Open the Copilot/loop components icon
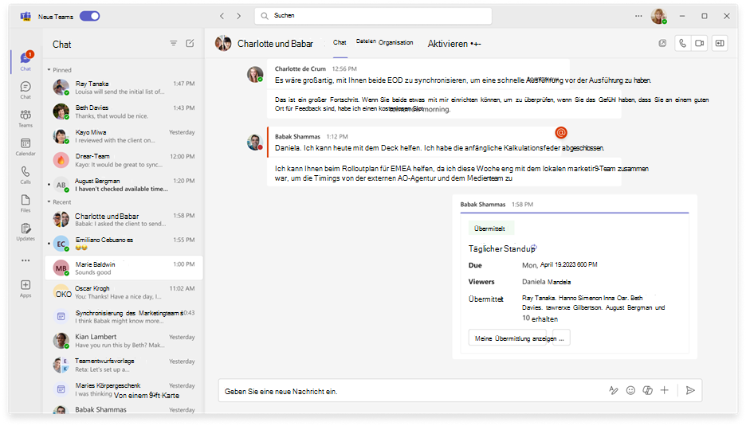Viewport: 746px width, 426px height. tap(647, 390)
